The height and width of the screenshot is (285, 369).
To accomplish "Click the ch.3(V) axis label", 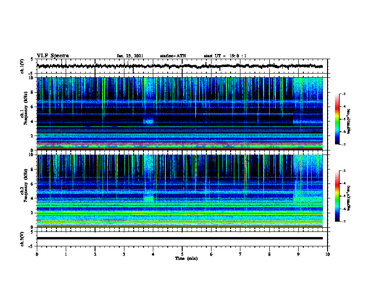I will coord(22,239).
